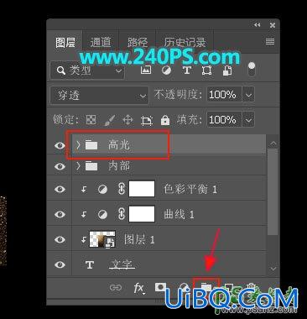Expand the 高光 group chevron
Image resolution: width=307 pixels, height=319 pixels.
click(78, 145)
